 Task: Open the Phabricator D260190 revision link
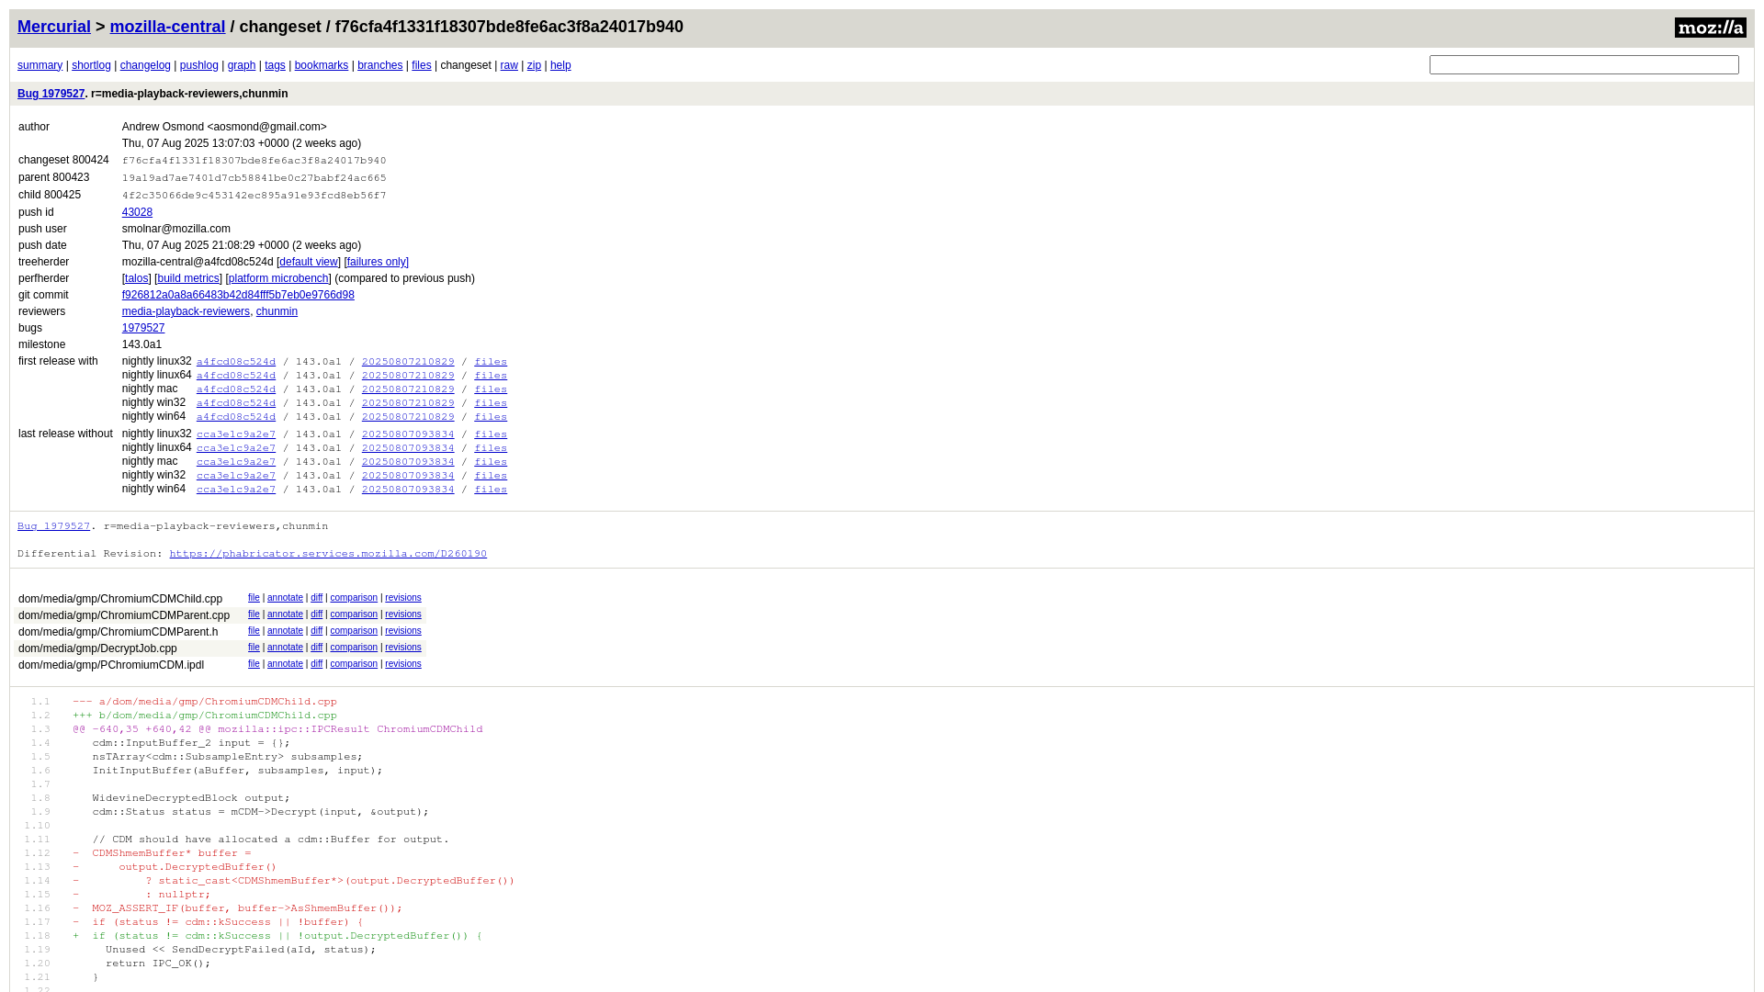coord(328,554)
